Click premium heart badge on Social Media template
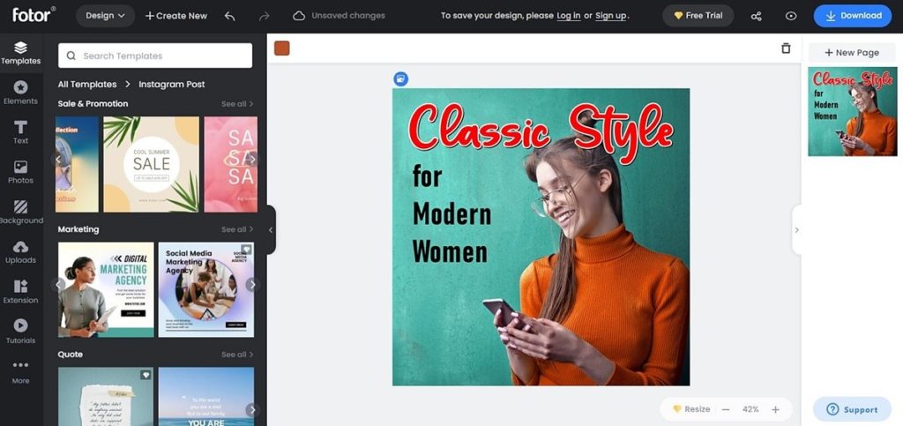Image resolution: width=903 pixels, height=426 pixels. (247, 250)
